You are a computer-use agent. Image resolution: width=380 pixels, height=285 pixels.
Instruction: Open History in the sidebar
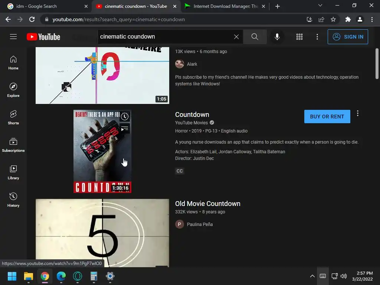coord(13,200)
